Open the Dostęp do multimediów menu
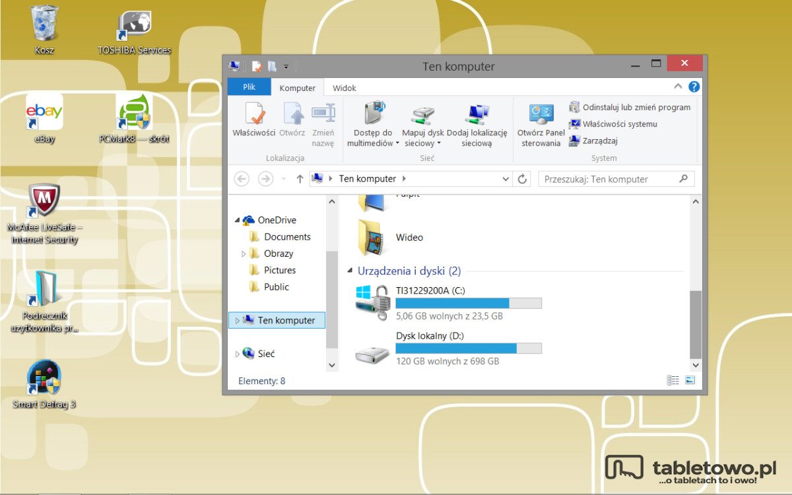The image size is (792, 495). coord(374,124)
